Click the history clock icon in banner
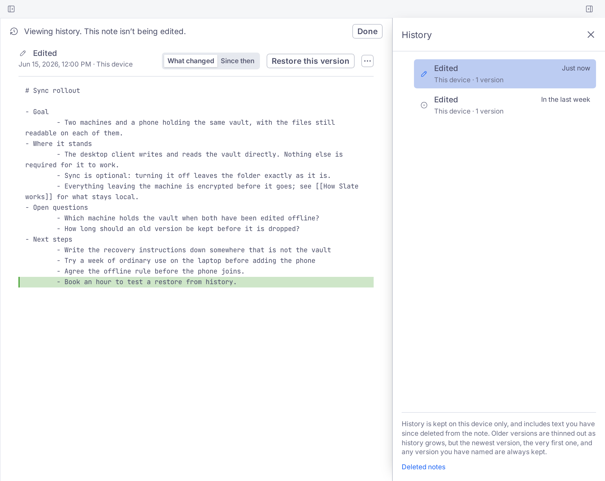The width and height of the screenshot is (605, 481). (14, 31)
